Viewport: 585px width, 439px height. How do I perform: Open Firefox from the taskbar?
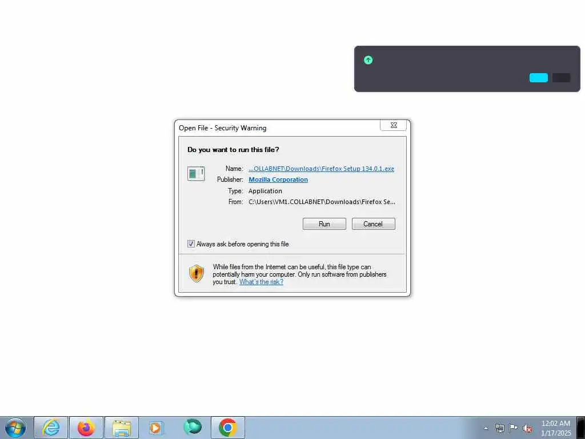86,428
